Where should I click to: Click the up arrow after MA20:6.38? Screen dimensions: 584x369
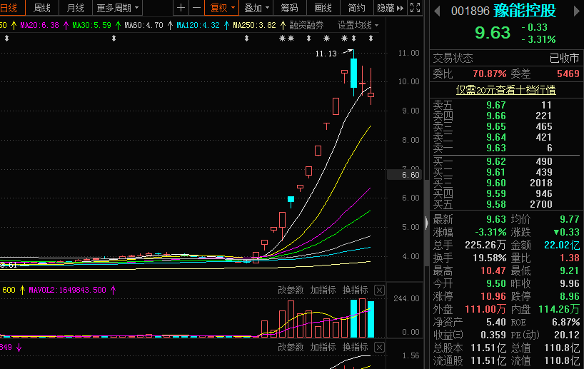[x=66, y=25]
